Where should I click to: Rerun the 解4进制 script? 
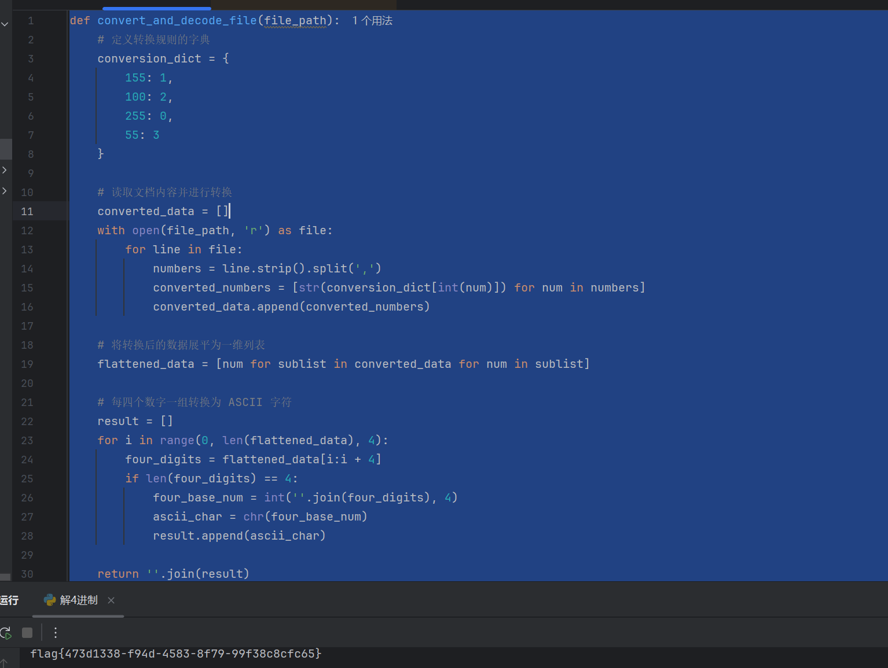pyautogui.click(x=6, y=633)
